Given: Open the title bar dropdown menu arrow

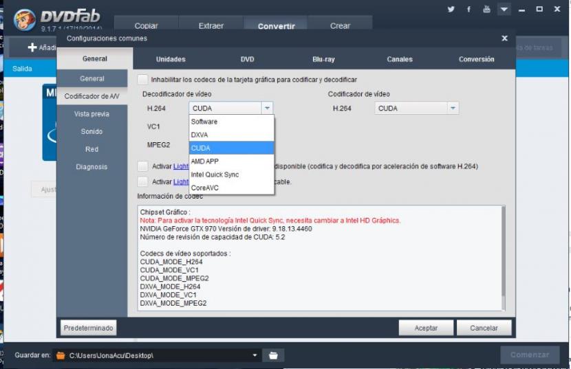Looking at the screenshot, I should click(x=505, y=10).
